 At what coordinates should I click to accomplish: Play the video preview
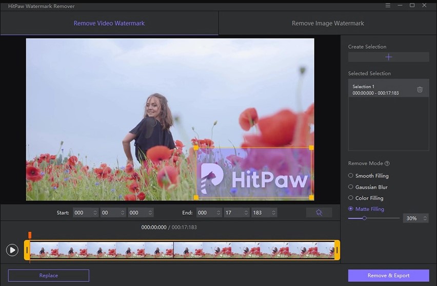point(12,250)
